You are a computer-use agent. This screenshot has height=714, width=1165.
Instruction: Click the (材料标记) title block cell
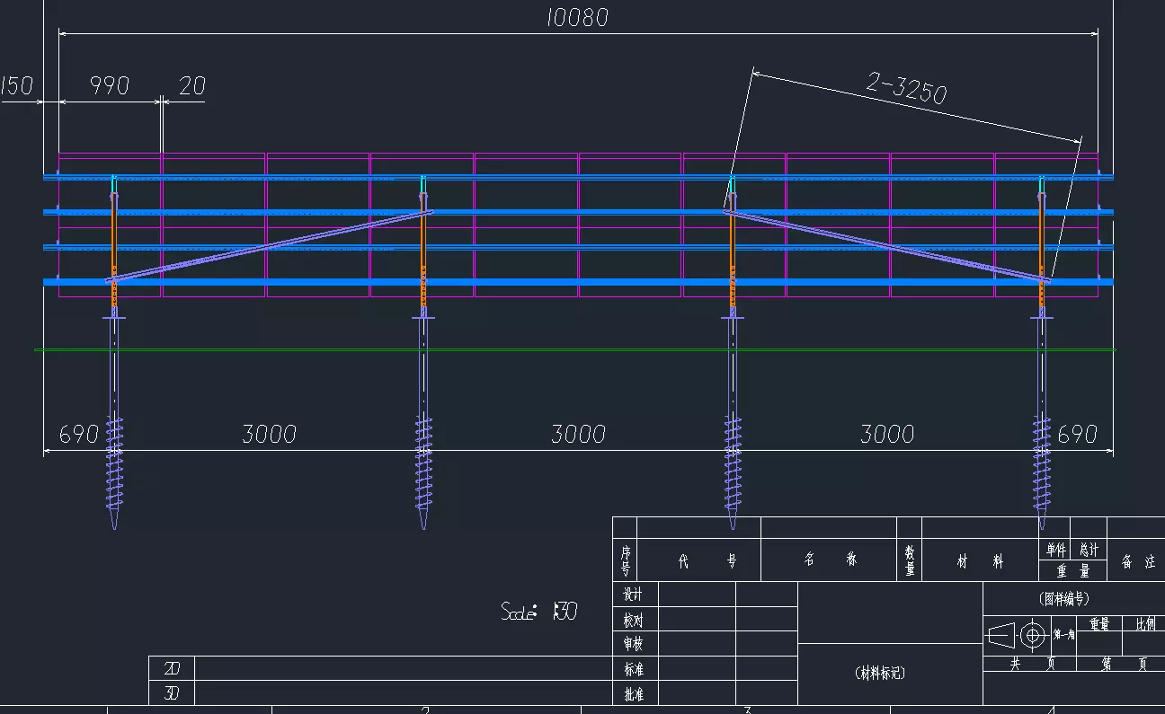[x=879, y=673]
